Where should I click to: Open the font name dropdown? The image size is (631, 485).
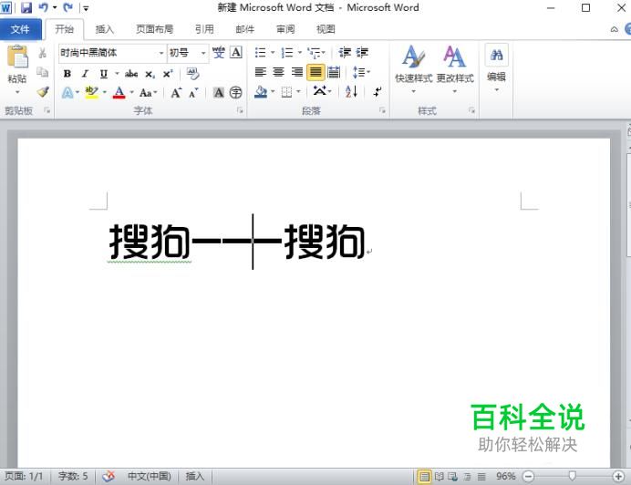point(161,53)
